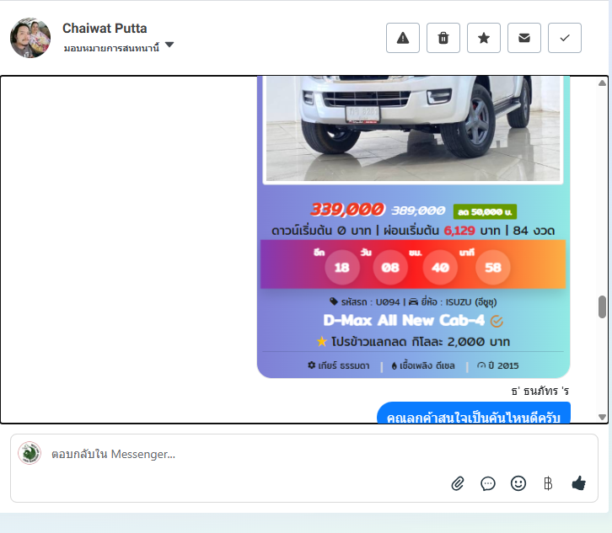612x533 pixels.
Task: Click the fuel drop icon beside ดีเซล
Action: click(395, 365)
